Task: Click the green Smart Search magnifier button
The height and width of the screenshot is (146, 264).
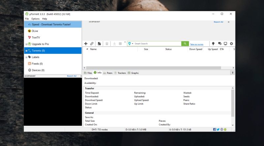Action: coord(185,44)
